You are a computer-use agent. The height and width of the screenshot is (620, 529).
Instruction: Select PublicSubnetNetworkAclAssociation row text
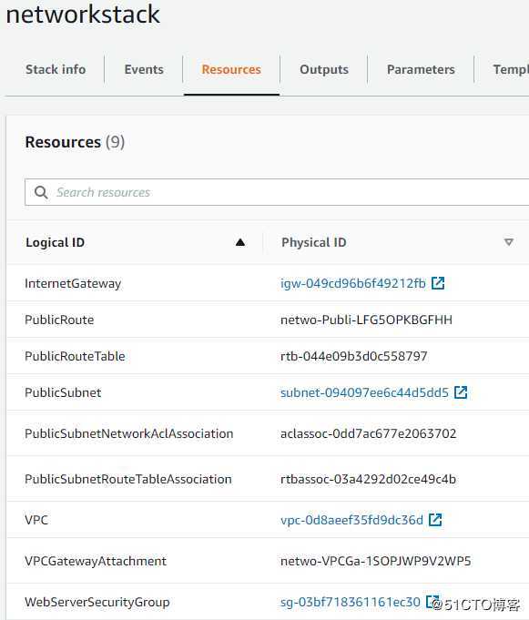point(129,433)
